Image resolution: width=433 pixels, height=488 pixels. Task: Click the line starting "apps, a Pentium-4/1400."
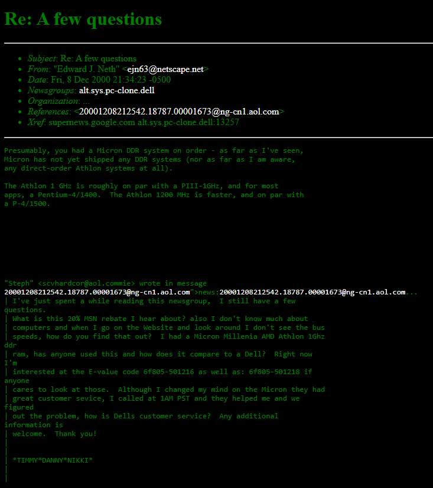point(154,195)
